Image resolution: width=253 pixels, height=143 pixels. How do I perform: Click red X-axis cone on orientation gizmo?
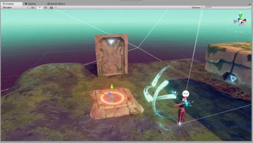245,20
